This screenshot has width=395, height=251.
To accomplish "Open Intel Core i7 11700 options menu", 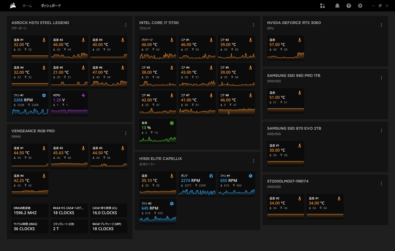I will pos(253,25).
